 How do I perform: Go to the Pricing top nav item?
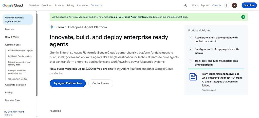click(x=70, y=5)
